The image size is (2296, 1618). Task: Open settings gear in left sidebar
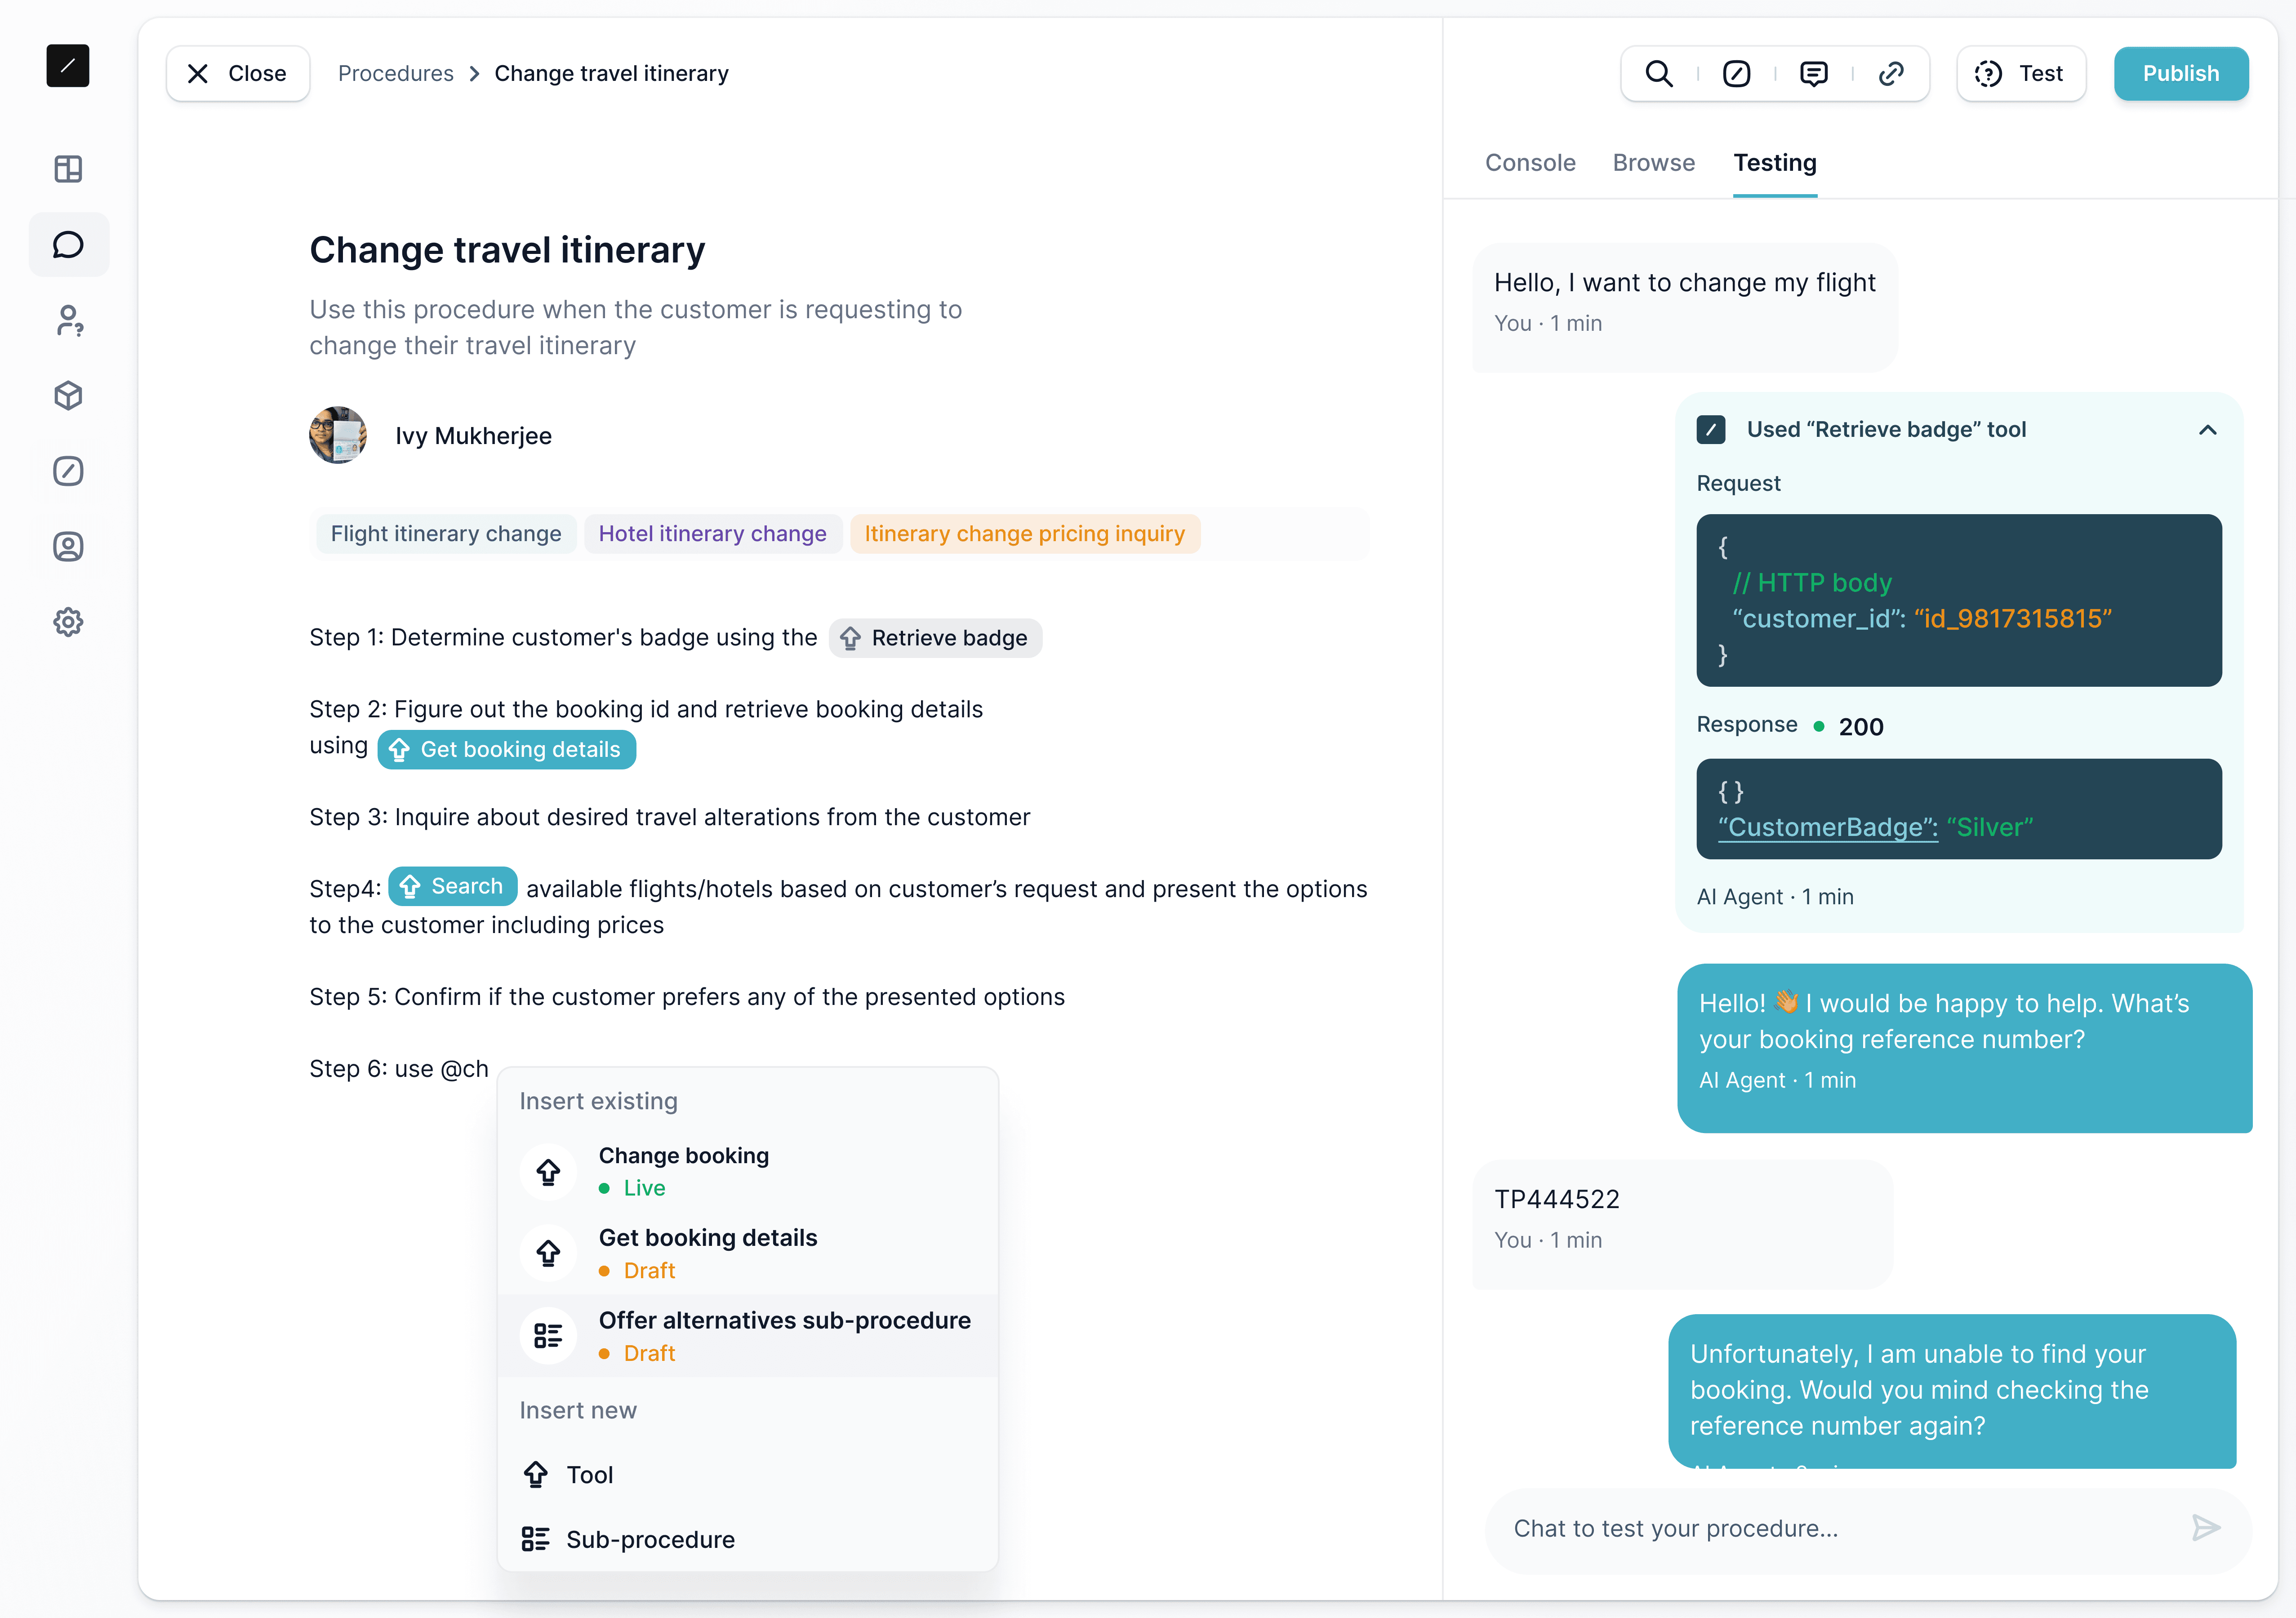68,622
